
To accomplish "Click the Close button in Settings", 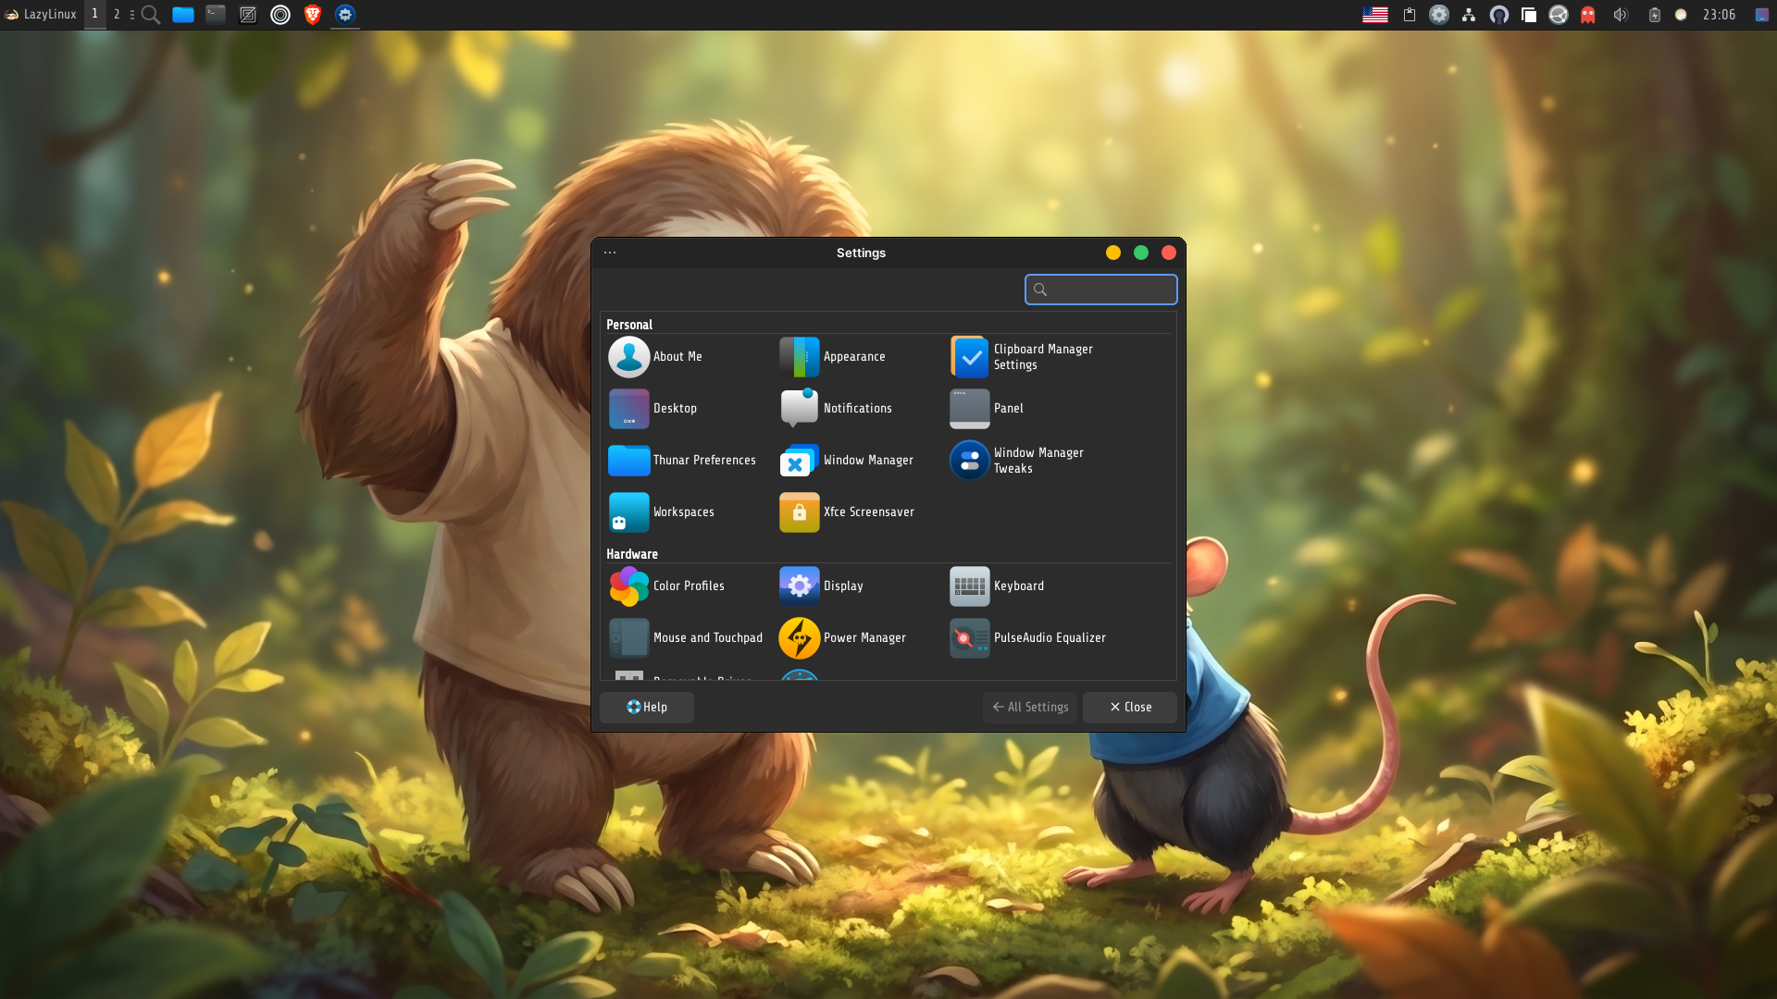I will (1130, 708).
